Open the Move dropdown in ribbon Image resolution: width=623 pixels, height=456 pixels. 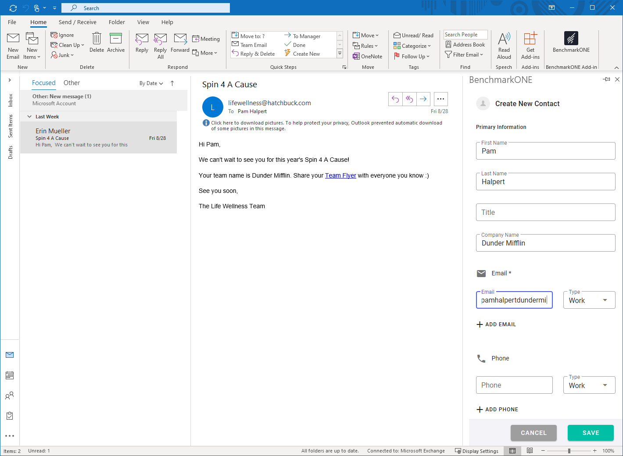click(365, 36)
